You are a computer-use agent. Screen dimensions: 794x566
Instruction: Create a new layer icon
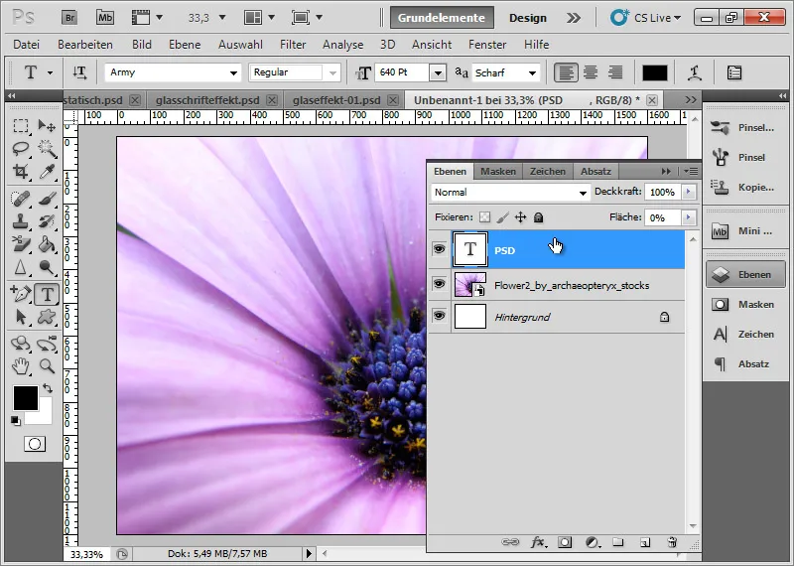(644, 542)
